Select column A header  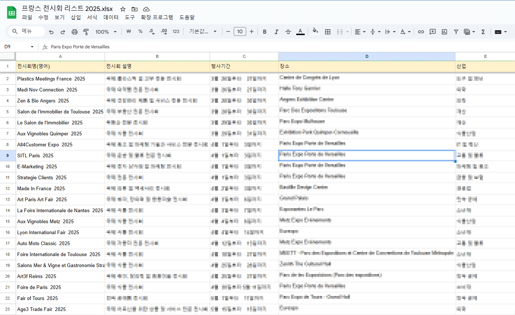pos(60,56)
